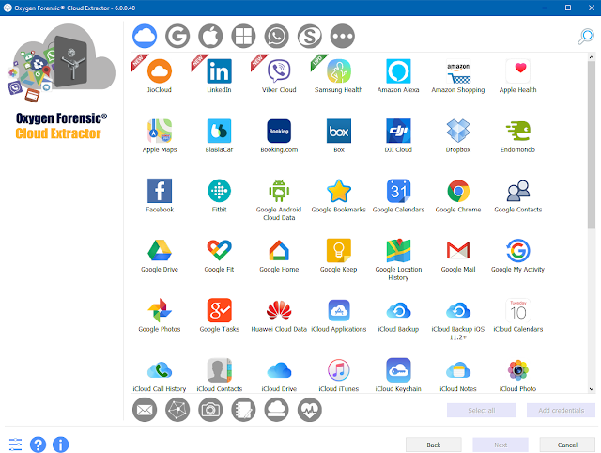Pick iCloud iTunes service
The height and width of the screenshot is (453, 601).
338,375
